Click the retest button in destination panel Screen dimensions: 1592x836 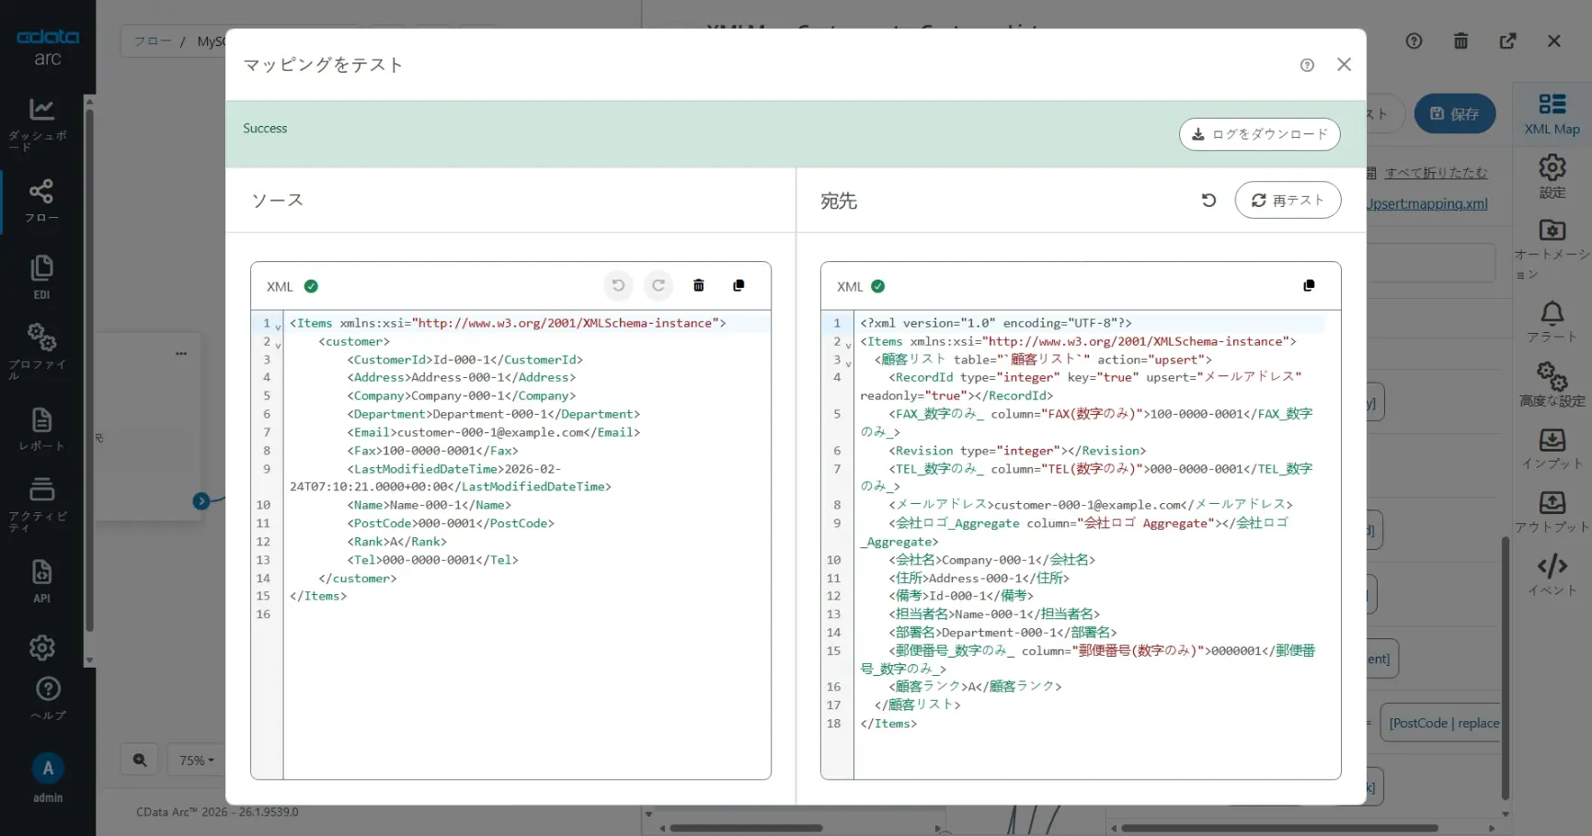[1287, 200]
